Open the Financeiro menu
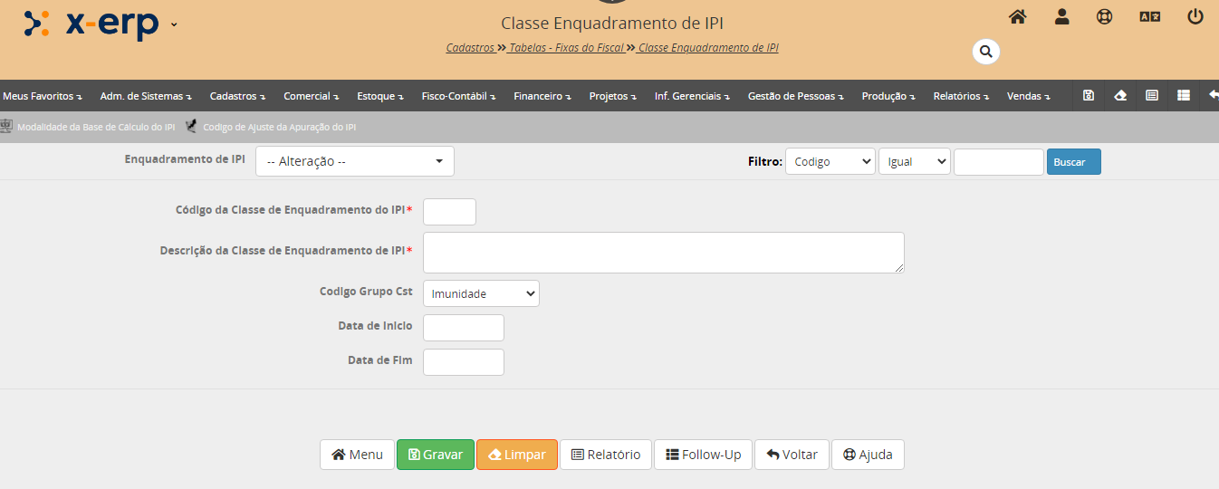The width and height of the screenshot is (1219, 489). tap(542, 96)
